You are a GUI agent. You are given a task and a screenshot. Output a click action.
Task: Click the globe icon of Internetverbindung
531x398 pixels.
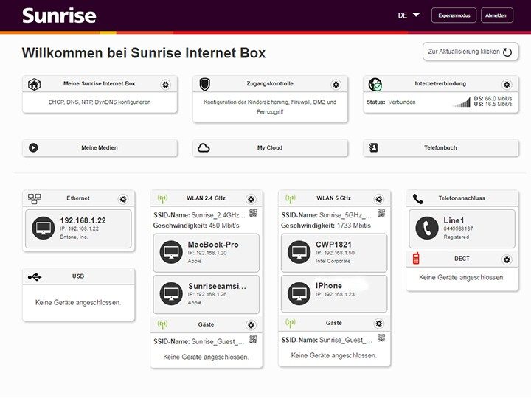375,85
